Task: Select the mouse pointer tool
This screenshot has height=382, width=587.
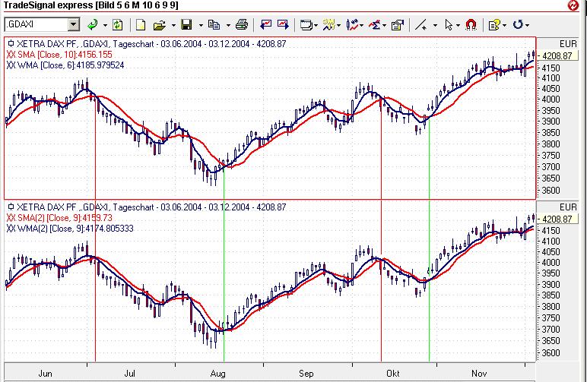Action: (x=448, y=25)
